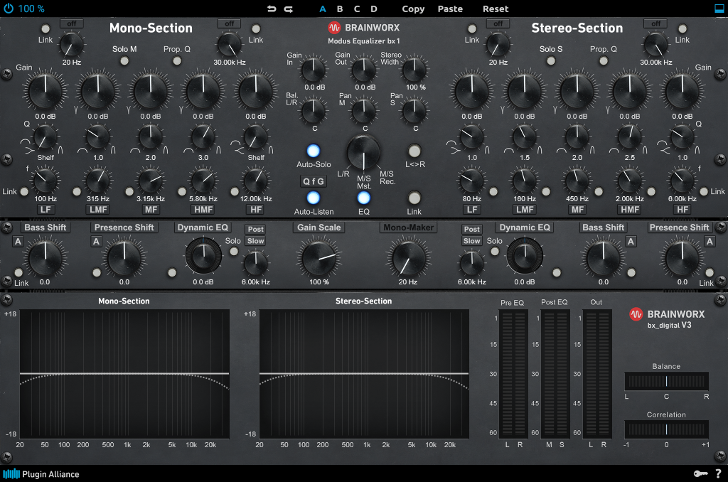Screen dimensions: 728x482
Task: Click the Brainworx logo above Modus Equalizer
Action: (363, 28)
